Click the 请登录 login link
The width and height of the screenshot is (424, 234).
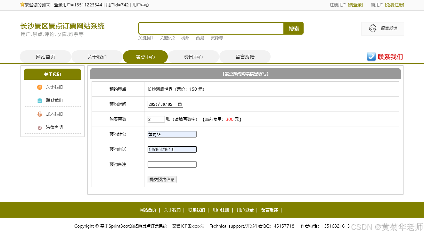(x=355, y=5)
